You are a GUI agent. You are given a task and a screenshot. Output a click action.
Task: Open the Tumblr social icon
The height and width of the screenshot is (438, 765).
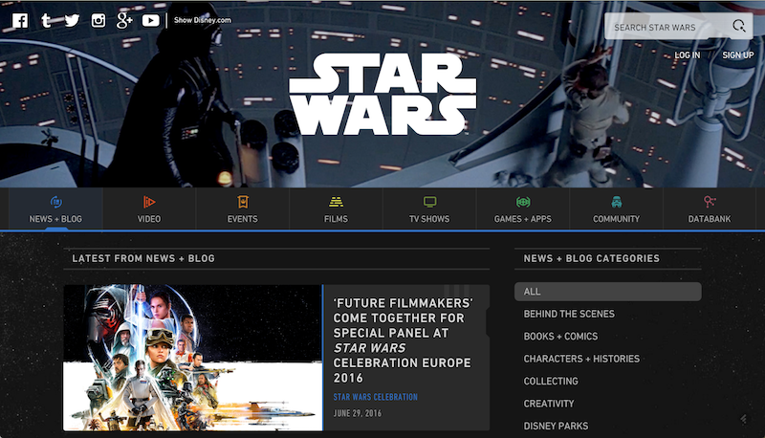(46, 20)
